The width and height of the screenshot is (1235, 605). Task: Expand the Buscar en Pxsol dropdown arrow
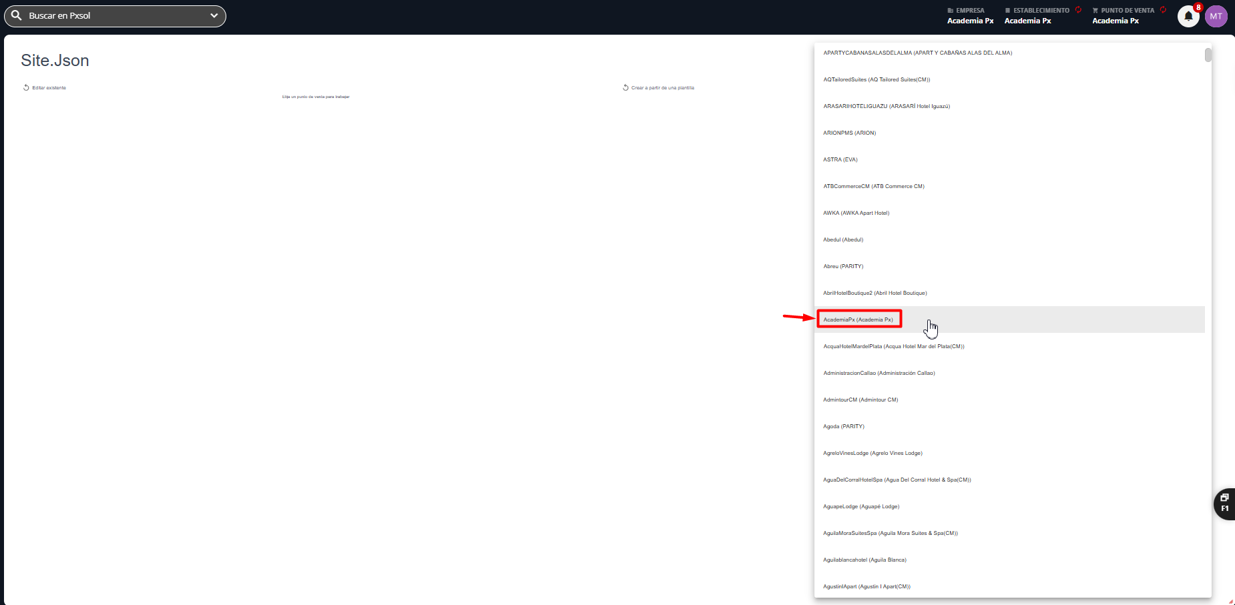click(214, 15)
